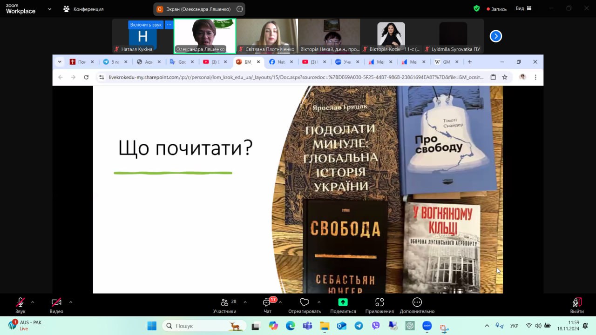Reload the SharePoint page
This screenshot has height=335, width=596.
(86, 77)
